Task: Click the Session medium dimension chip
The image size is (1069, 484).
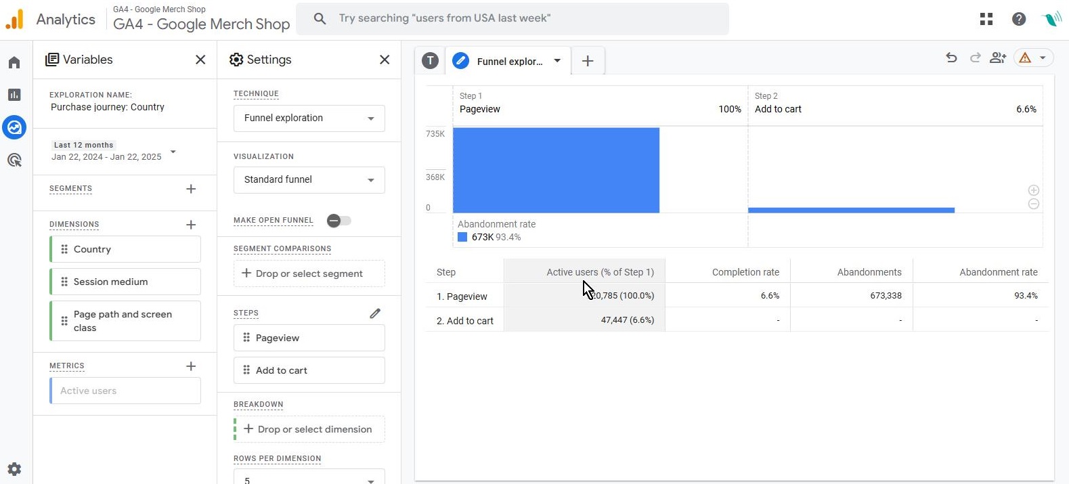Action: coord(126,282)
